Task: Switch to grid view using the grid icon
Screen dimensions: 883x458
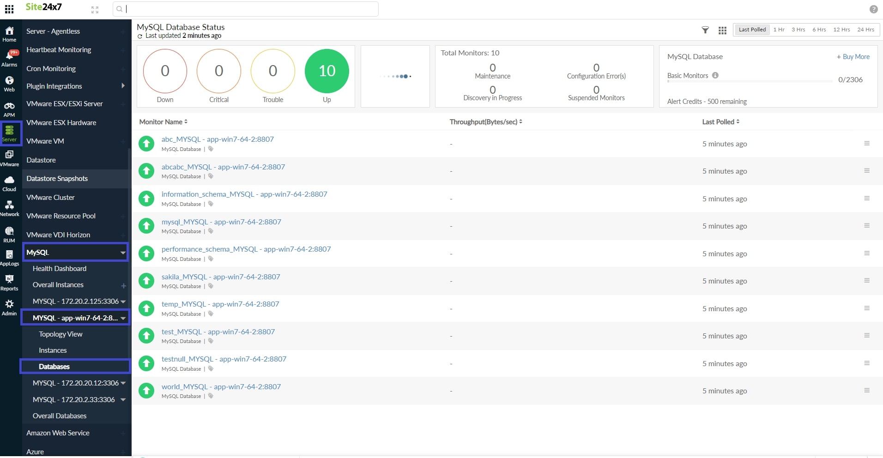Action: (722, 30)
